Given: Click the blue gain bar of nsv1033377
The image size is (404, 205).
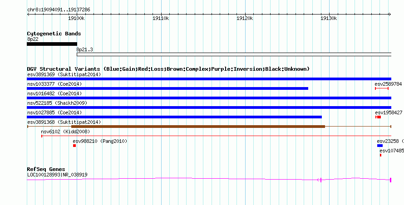Looking at the screenshot, I should click(168, 88).
